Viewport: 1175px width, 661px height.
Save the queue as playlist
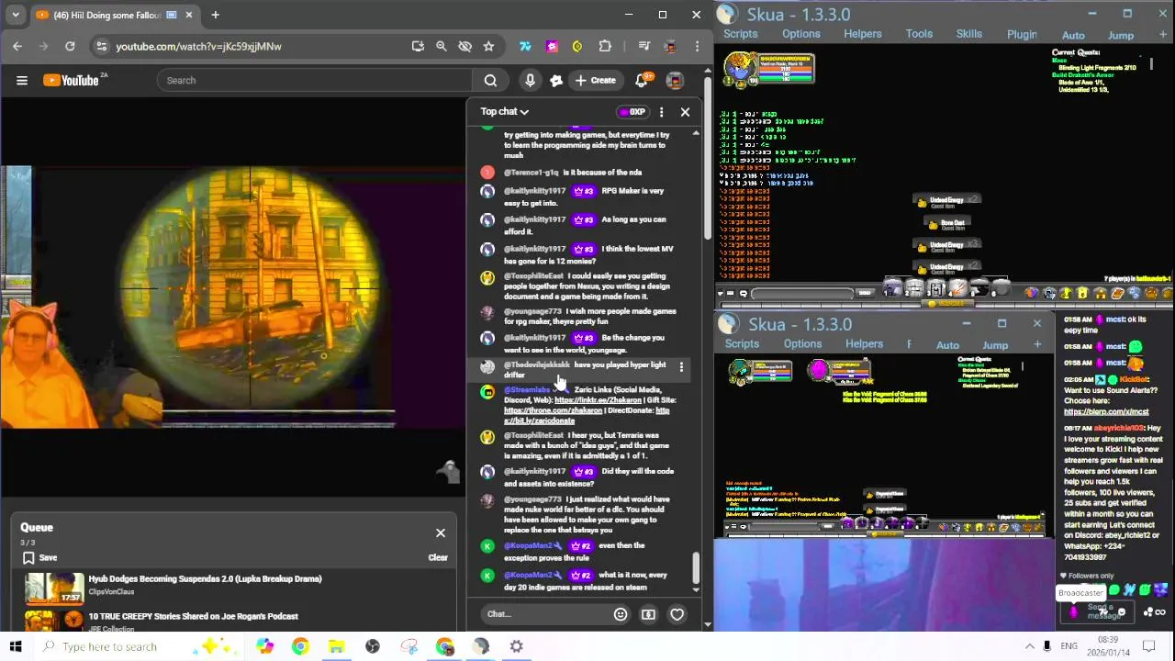tap(39, 558)
